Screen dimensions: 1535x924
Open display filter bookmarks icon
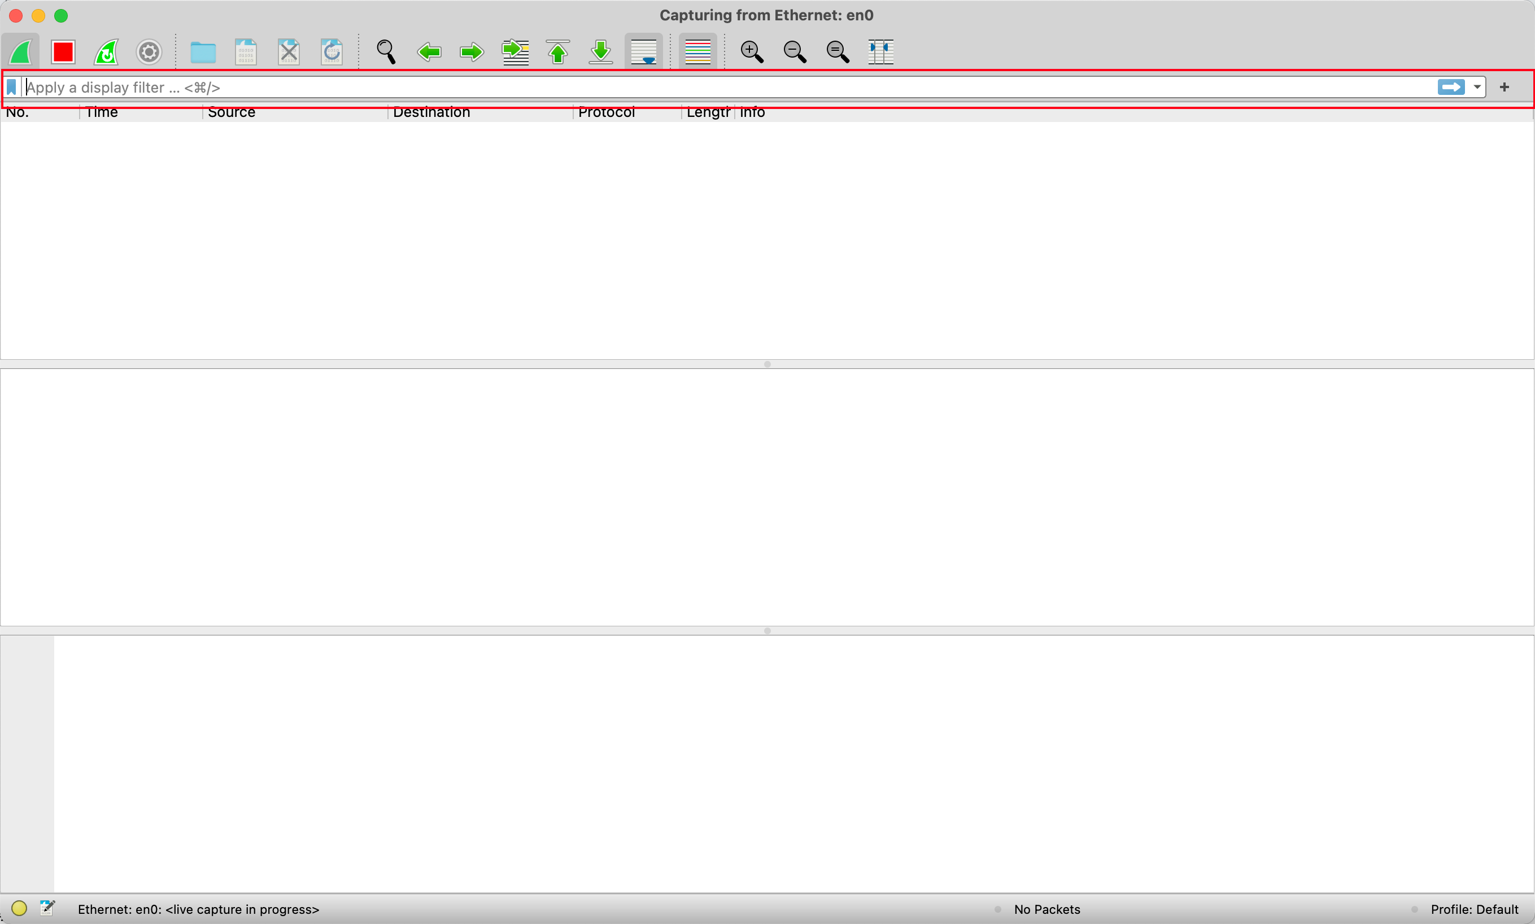[x=11, y=87]
